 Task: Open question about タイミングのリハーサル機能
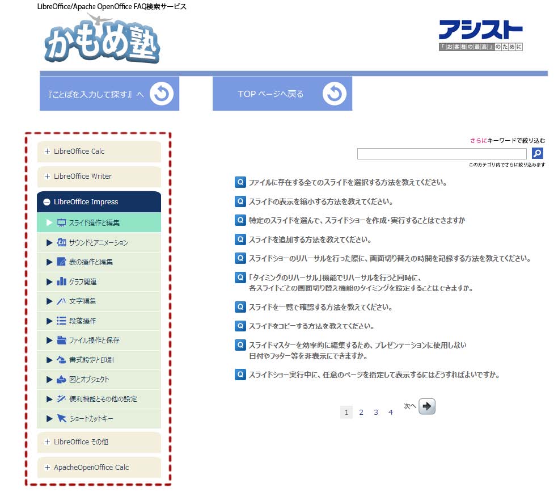[x=361, y=283]
